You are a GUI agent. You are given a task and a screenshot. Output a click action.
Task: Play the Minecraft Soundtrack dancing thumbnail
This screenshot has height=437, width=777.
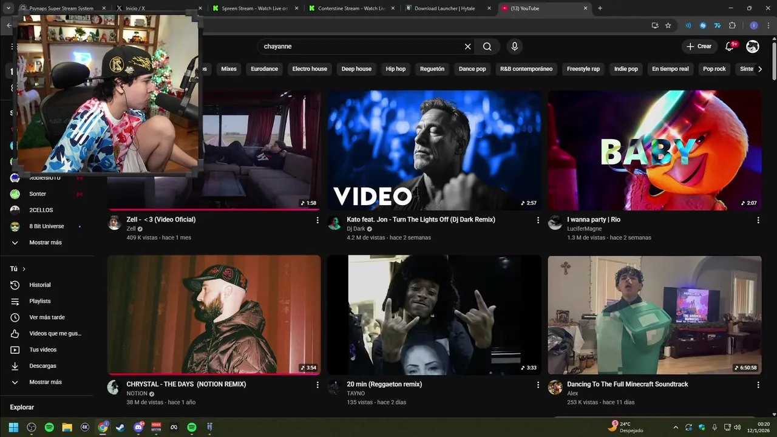[x=654, y=315]
